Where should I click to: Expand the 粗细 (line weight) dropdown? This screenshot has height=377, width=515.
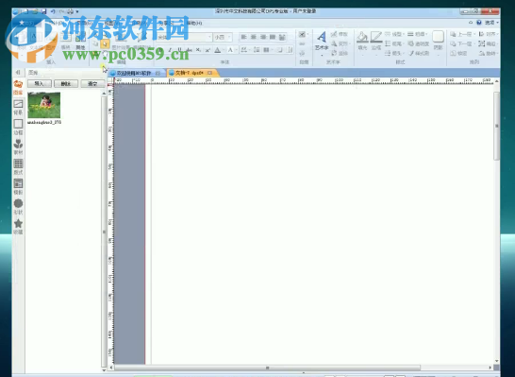pyautogui.click(x=426, y=34)
